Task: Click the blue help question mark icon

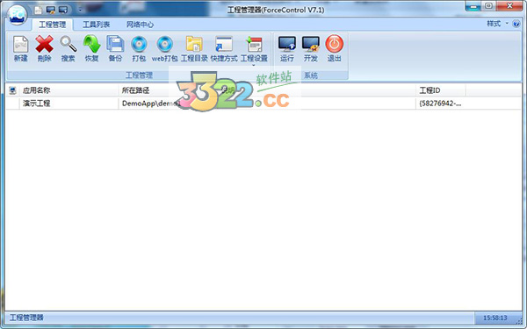Action: (x=516, y=24)
